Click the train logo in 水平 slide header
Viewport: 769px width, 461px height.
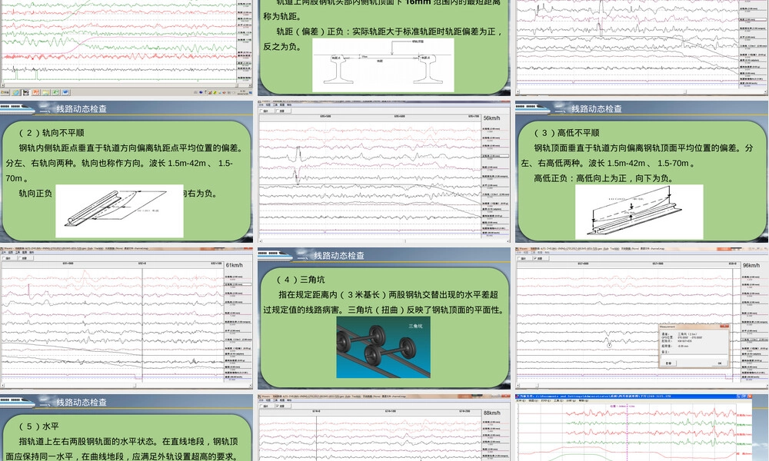tap(18, 402)
